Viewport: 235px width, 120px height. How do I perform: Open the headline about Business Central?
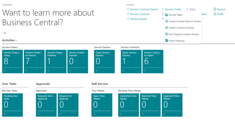[48, 18]
